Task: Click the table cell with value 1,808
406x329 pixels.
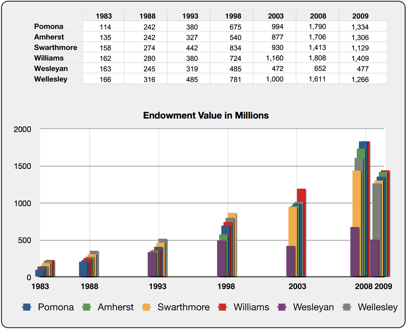Action: [x=318, y=58]
